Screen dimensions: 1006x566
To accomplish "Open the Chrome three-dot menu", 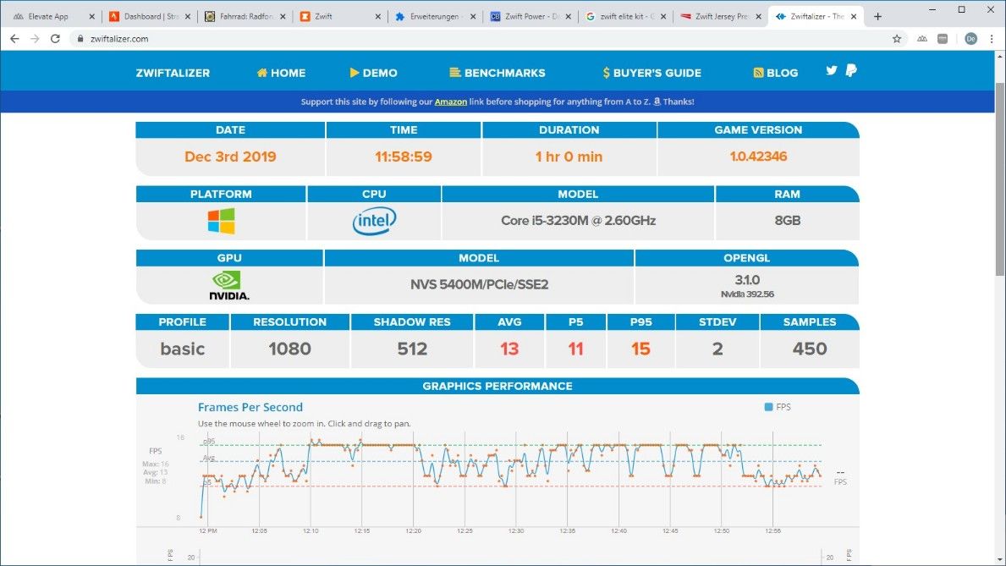I will tap(992, 39).
